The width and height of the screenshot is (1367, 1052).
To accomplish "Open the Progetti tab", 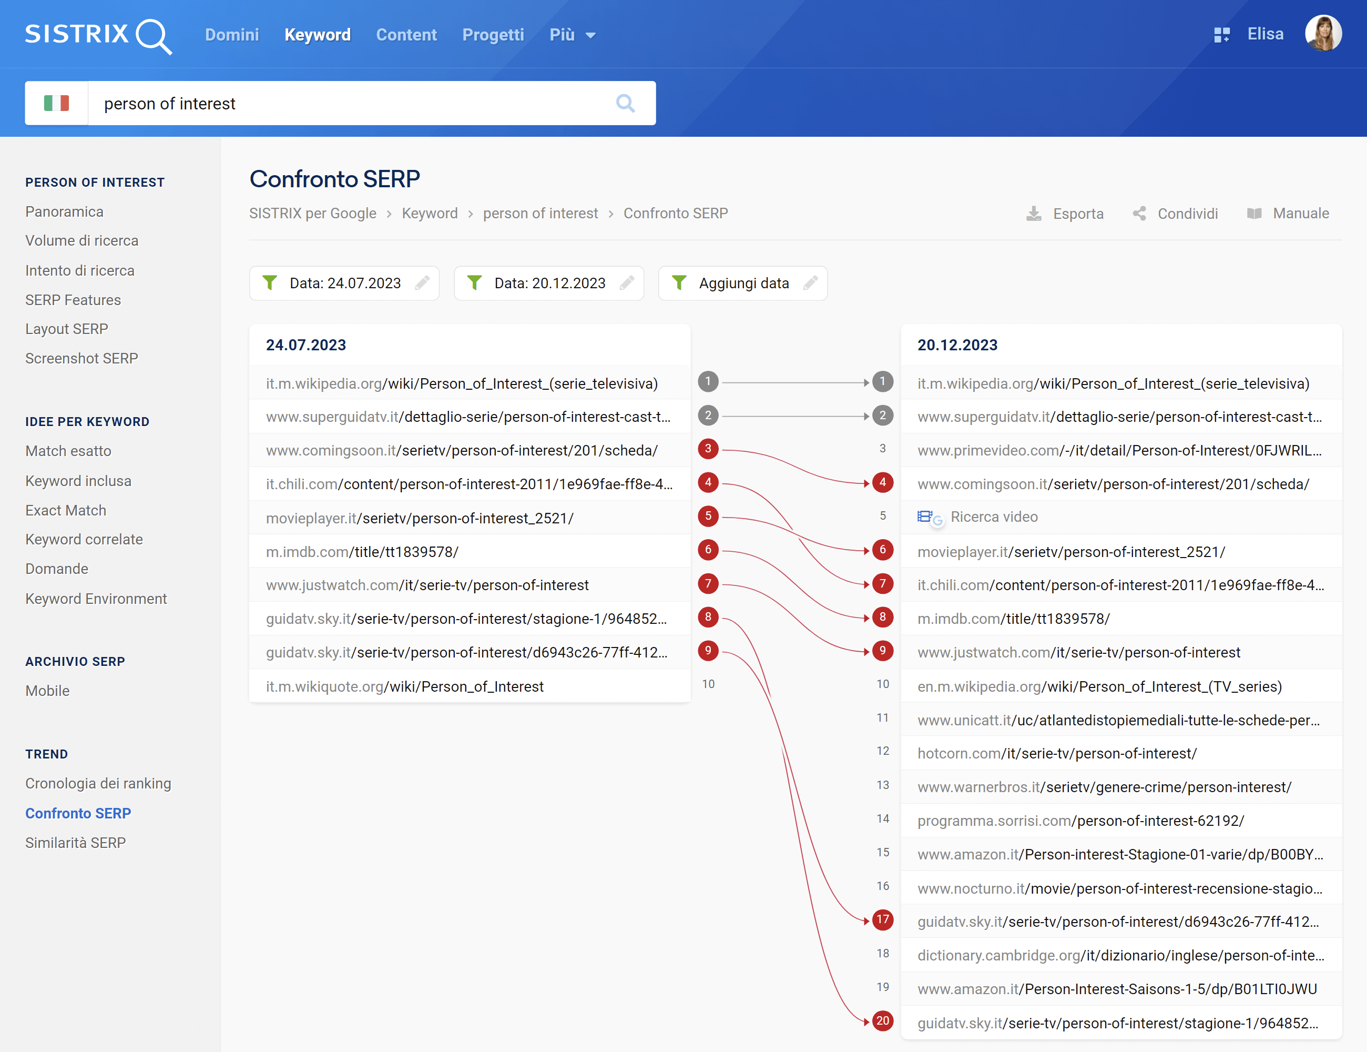I will [493, 35].
